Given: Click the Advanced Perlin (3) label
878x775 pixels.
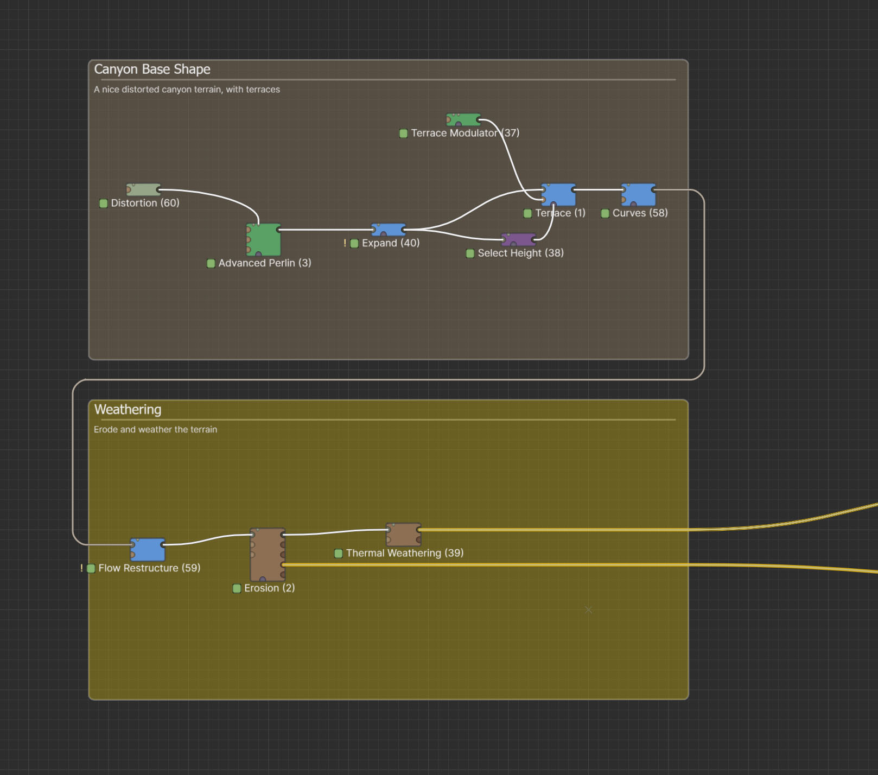Looking at the screenshot, I should (265, 263).
